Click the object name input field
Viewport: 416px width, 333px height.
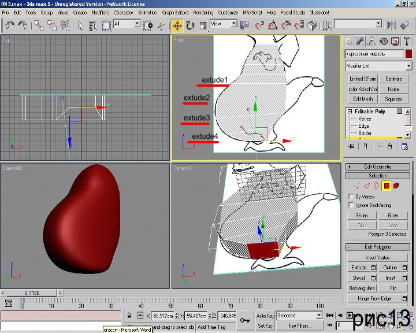coord(373,53)
